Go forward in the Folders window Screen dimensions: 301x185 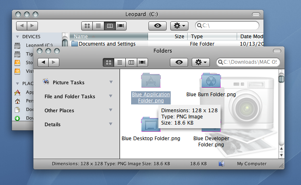click(x=54, y=62)
